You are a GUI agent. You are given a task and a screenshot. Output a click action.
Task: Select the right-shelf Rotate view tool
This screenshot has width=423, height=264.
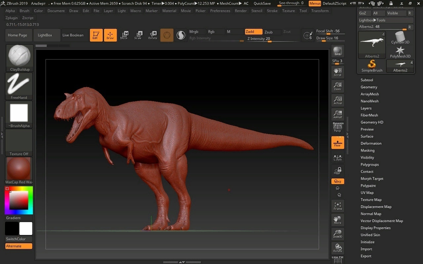point(338,248)
